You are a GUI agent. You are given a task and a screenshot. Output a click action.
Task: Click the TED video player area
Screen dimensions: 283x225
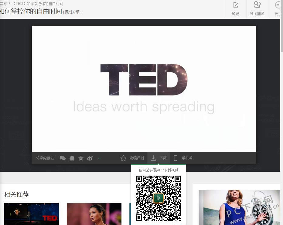click(144, 89)
